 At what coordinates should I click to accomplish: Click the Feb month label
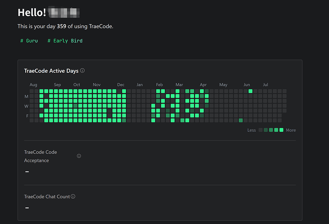click(159, 85)
